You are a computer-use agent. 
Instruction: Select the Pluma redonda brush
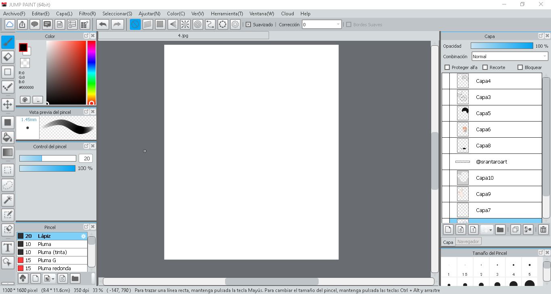pos(52,269)
